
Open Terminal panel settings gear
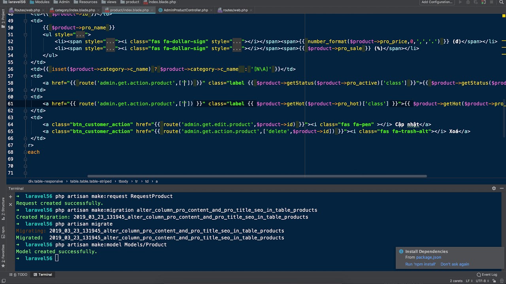pyautogui.click(x=494, y=189)
